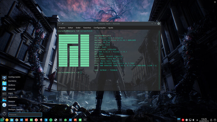Launch Steam from the taskbar

tap(56, 120)
